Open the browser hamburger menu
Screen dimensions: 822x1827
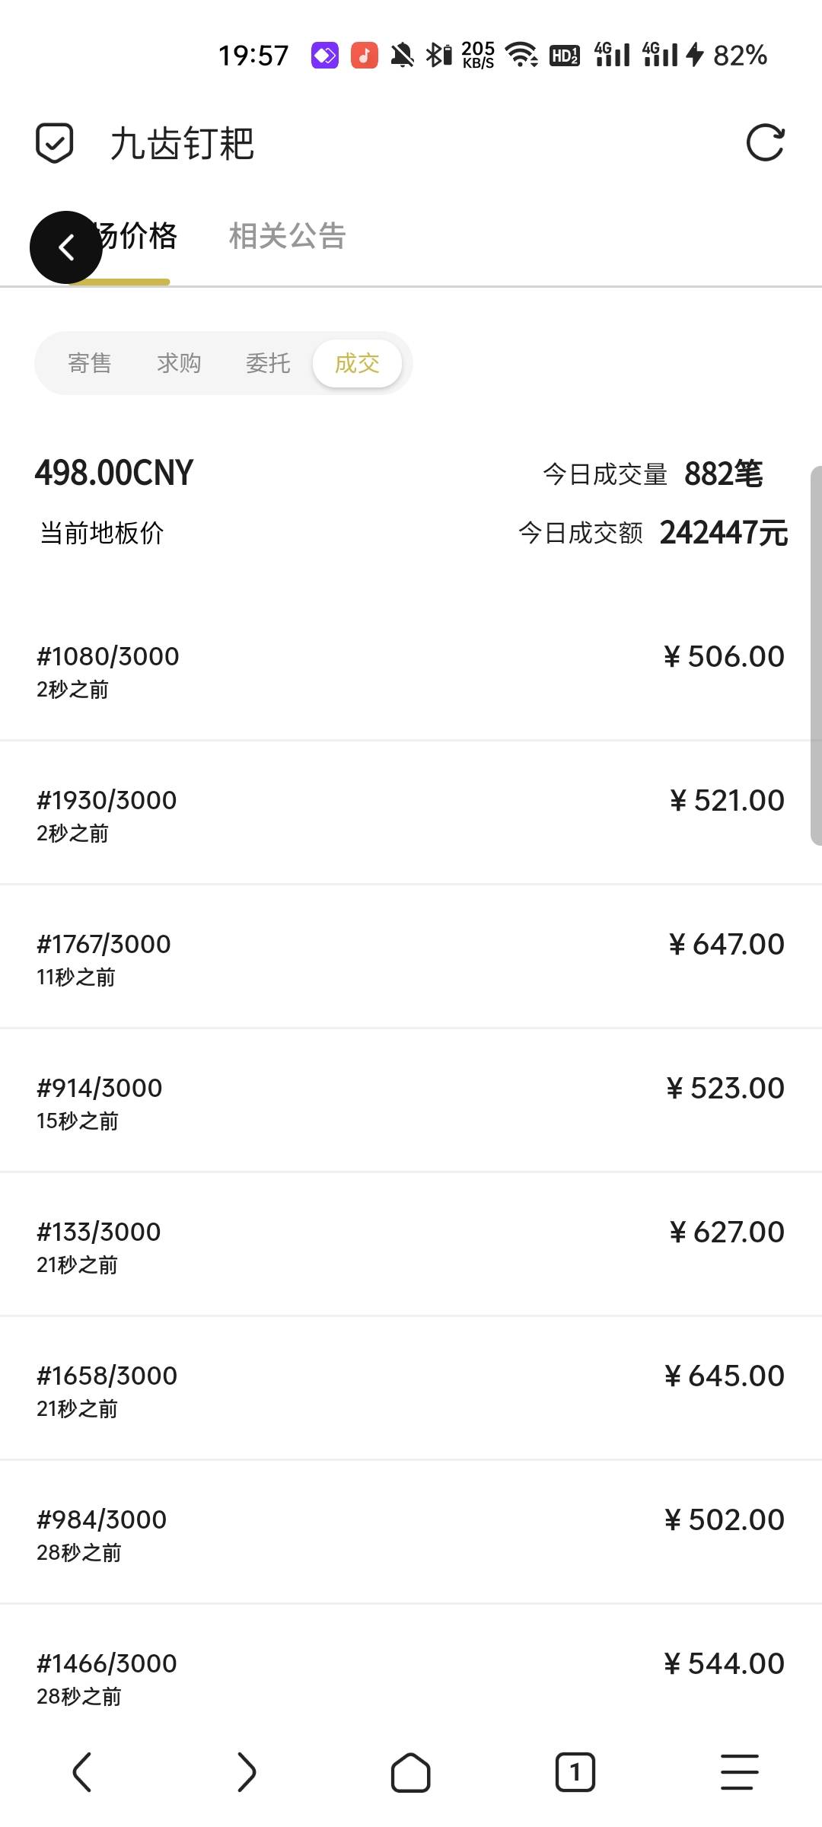pyautogui.click(x=739, y=1772)
